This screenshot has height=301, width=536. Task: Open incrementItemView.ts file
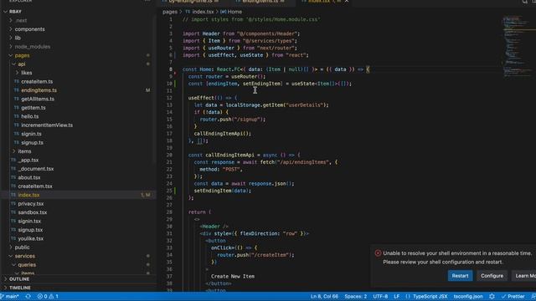(x=47, y=125)
